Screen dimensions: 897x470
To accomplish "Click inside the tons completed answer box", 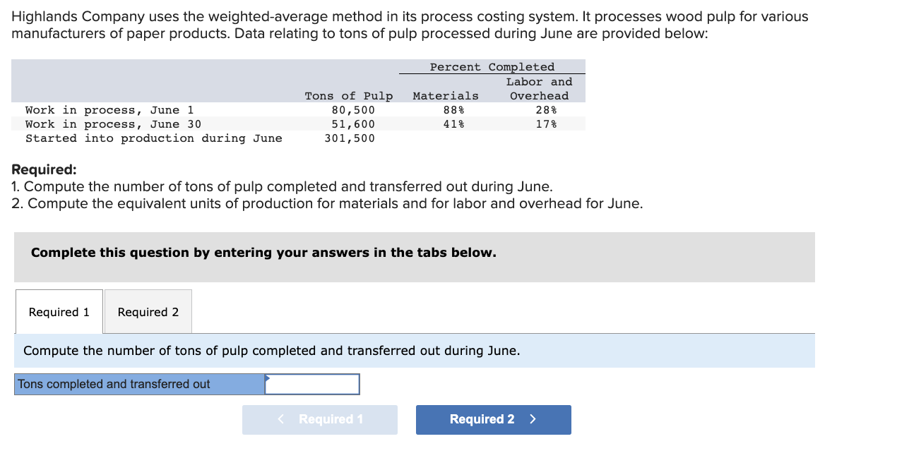I will 313,384.
